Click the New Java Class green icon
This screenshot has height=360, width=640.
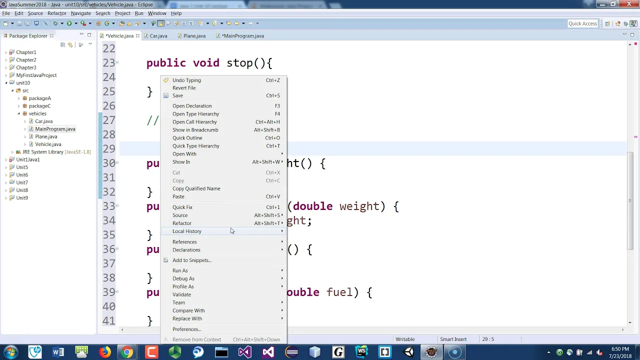click(x=107, y=23)
